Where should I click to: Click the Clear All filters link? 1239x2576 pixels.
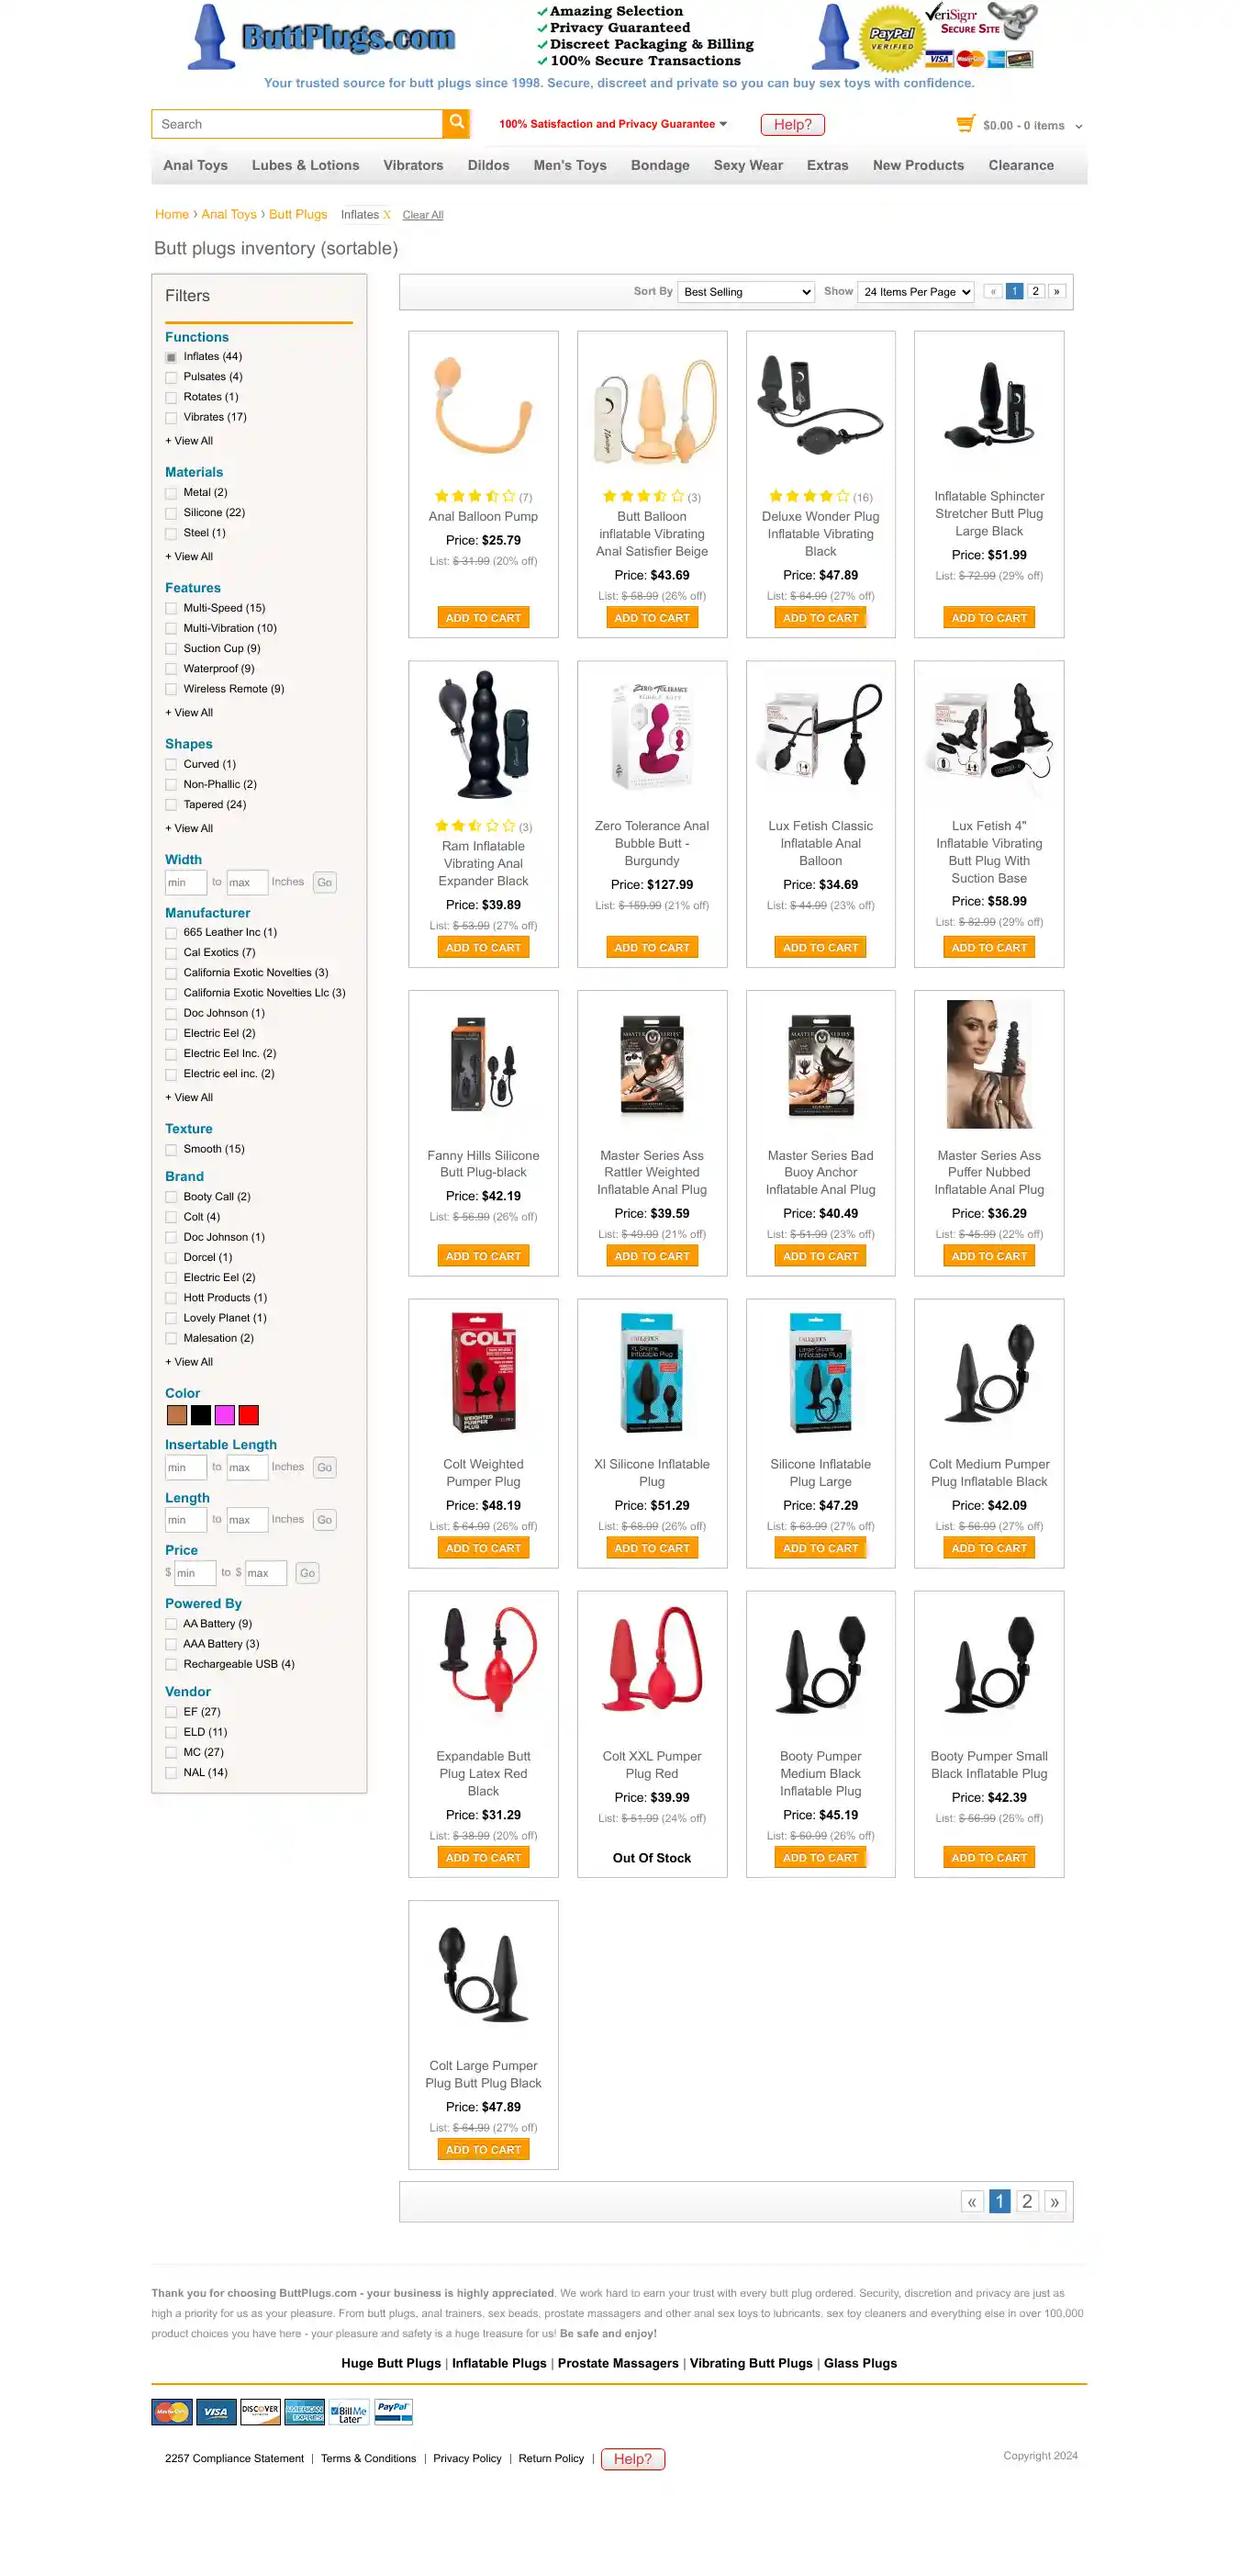pos(423,215)
